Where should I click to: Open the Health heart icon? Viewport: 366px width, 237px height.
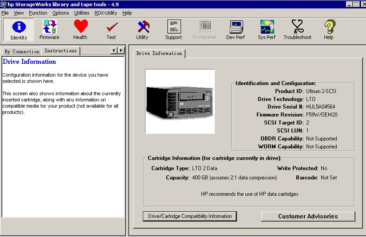(80, 30)
